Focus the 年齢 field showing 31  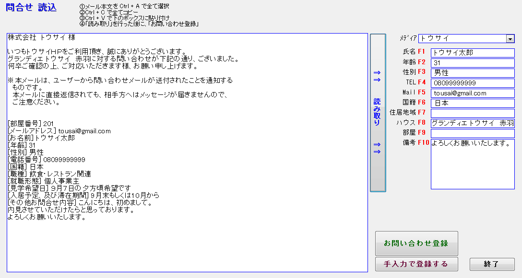click(x=472, y=63)
